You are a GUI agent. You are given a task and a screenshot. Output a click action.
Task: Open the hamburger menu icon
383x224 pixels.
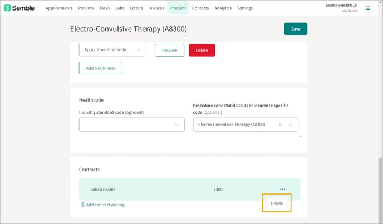pyautogui.click(x=367, y=8)
